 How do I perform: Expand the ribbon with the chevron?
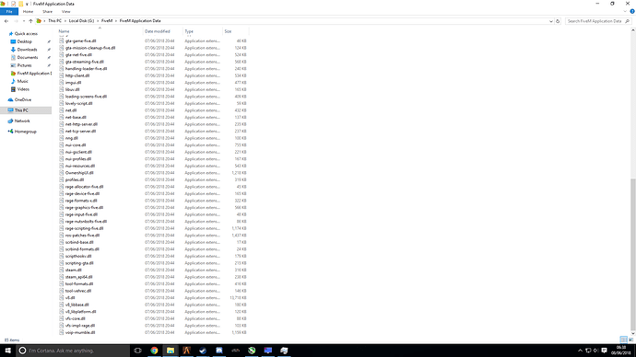pos(625,11)
